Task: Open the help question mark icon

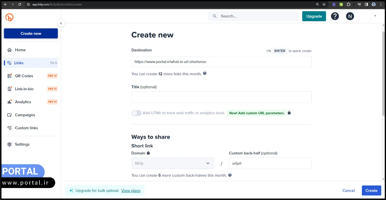Action: 335,16
